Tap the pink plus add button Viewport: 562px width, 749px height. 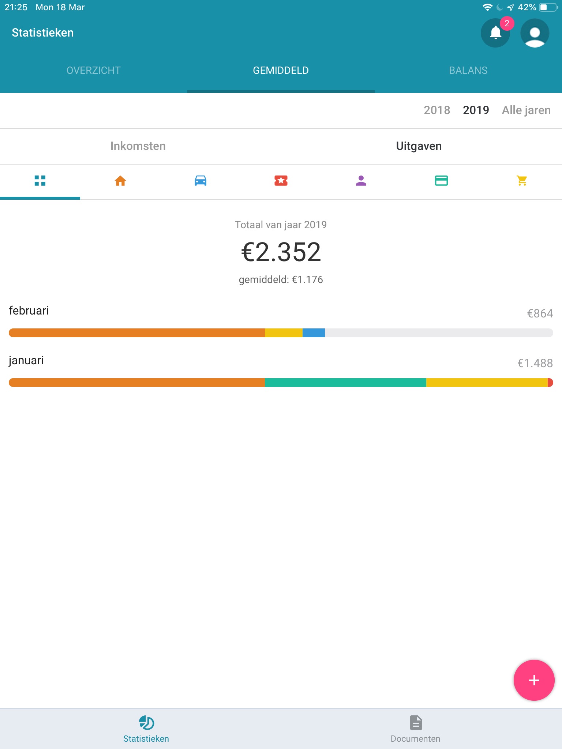[534, 680]
